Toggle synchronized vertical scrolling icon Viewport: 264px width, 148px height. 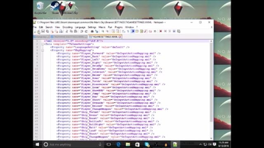(113, 31)
